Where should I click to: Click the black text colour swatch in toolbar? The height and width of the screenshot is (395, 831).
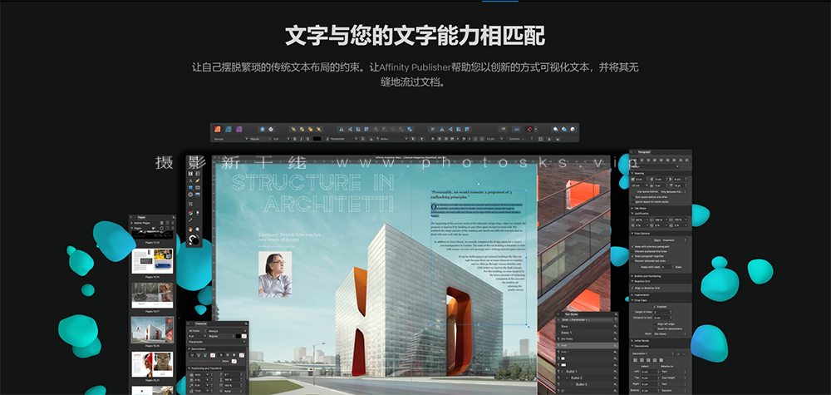pyautogui.click(x=317, y=139)
